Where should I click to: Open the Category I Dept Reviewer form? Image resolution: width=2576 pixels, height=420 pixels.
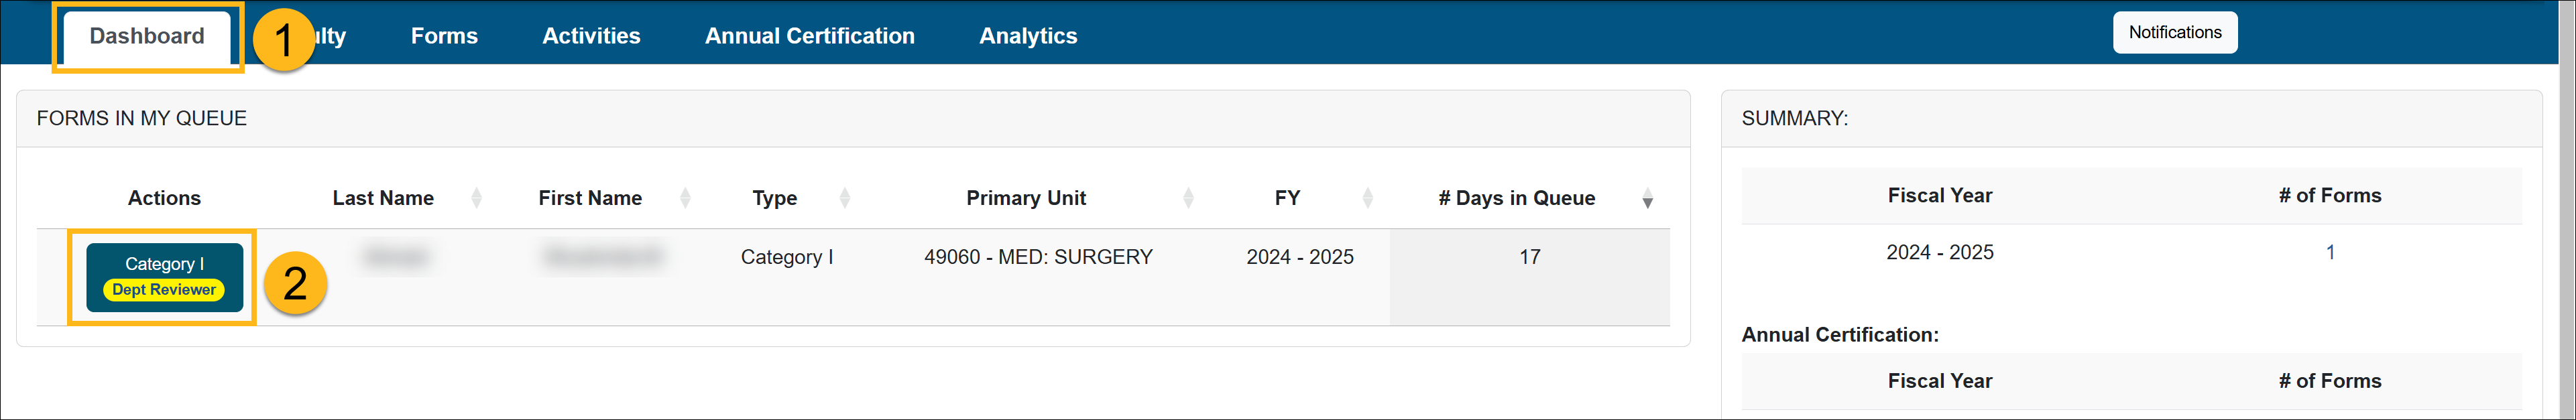coord(164,277)
